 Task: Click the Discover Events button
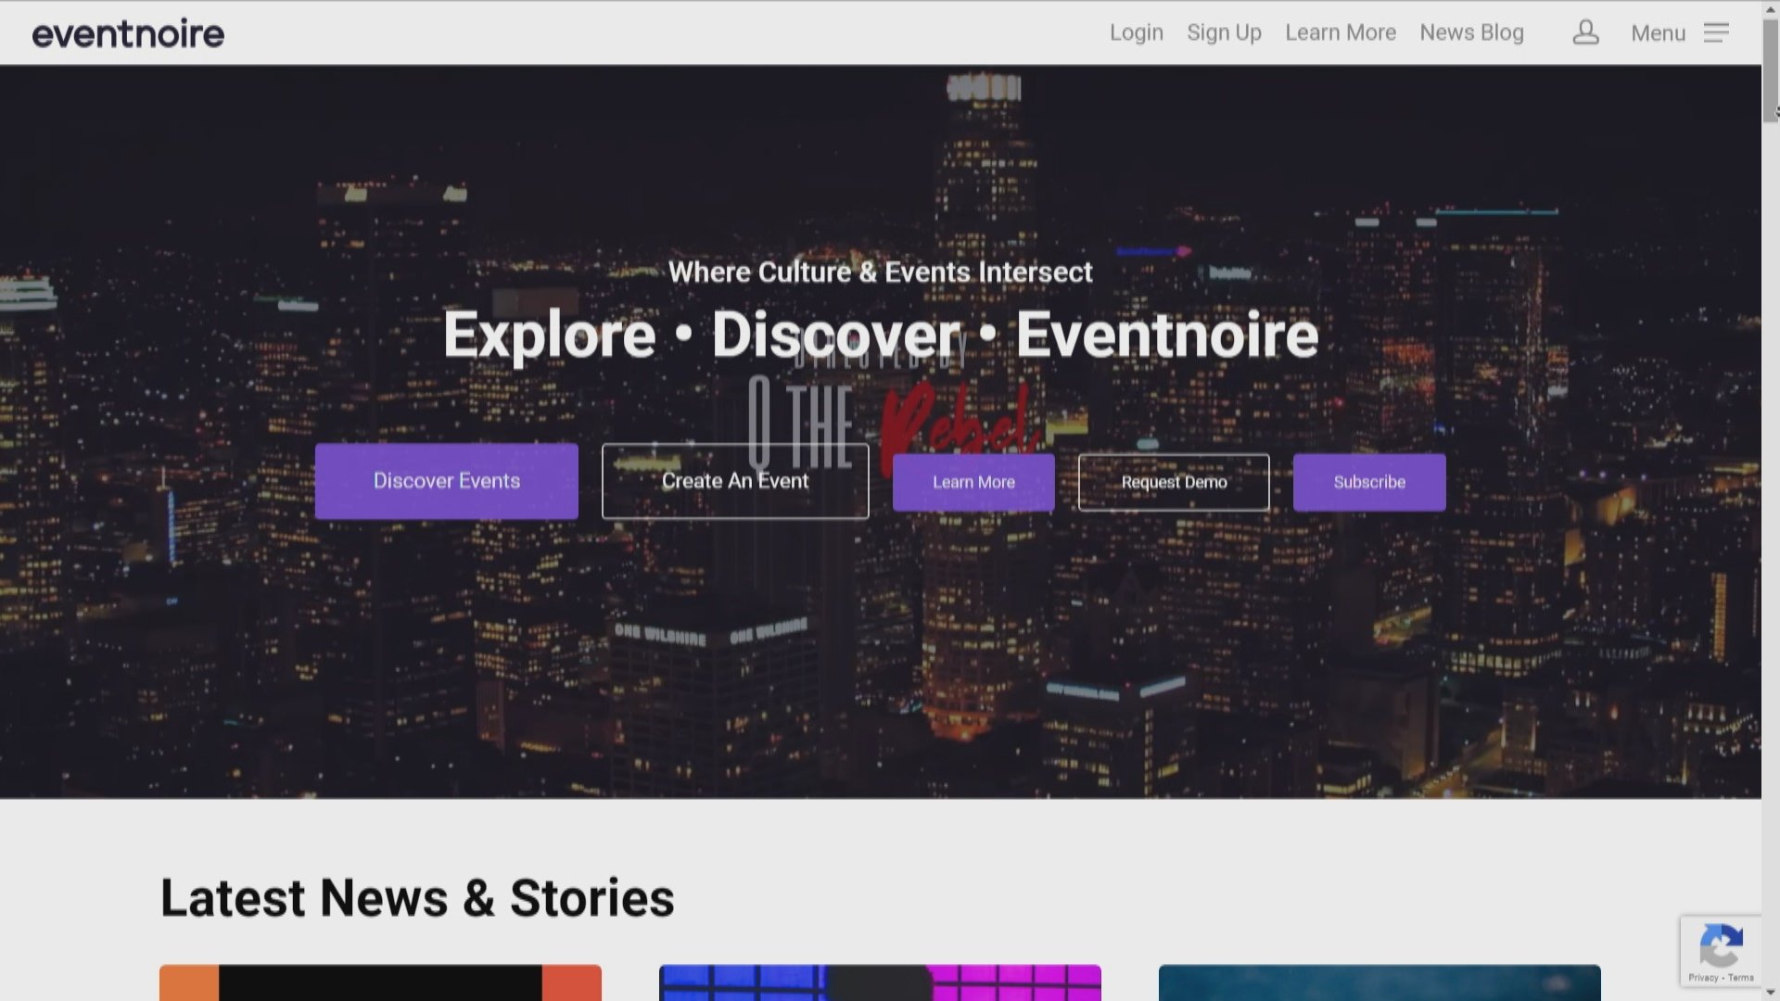tap(446, 481)
